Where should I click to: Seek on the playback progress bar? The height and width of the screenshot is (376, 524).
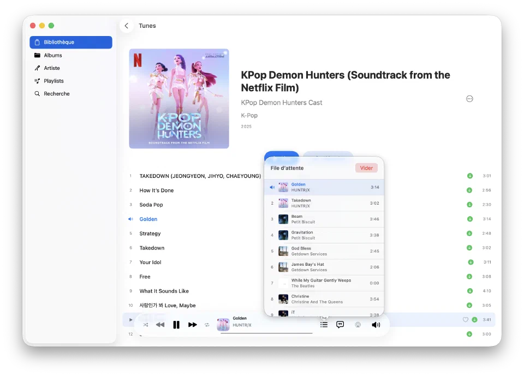pyautogui.click(x=266, y=333)
